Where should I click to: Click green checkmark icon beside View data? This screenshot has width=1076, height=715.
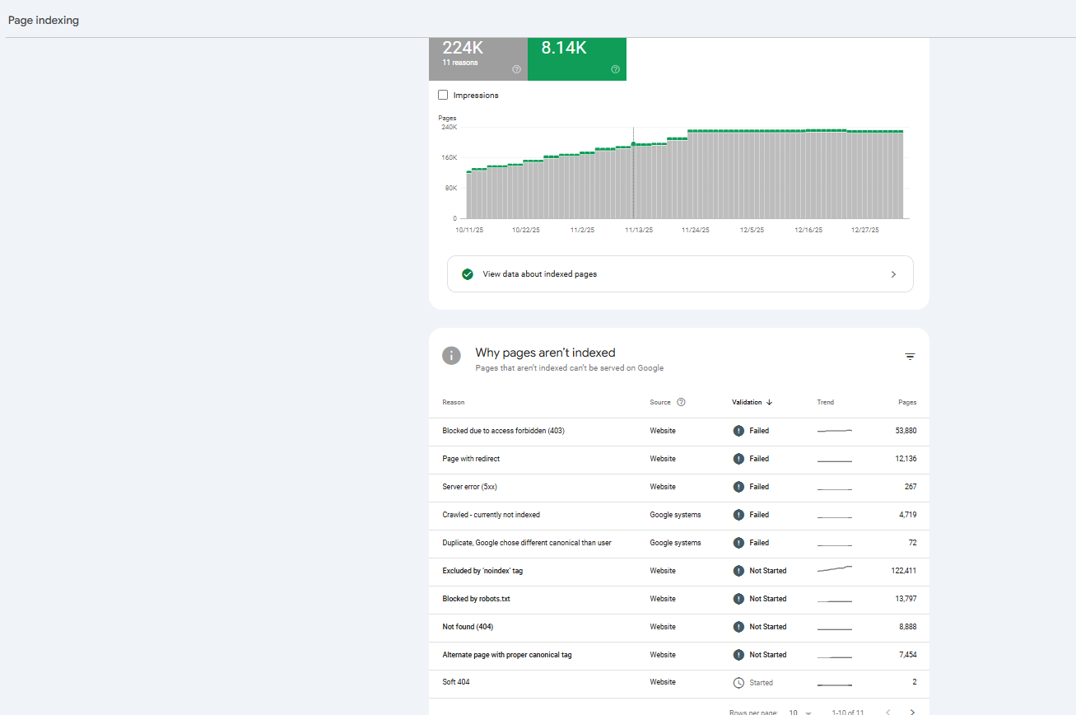tap(468, 274)
